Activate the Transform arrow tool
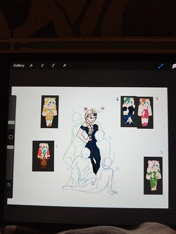 pyautogui.click(x=64, y=66)
